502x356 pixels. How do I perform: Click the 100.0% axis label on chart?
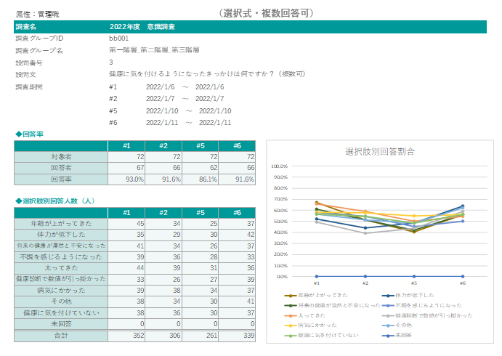point(280,166)
